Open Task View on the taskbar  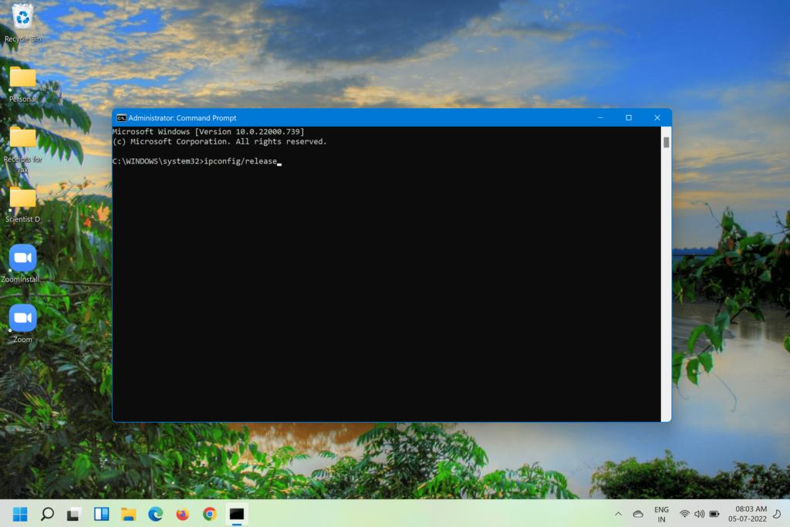(74, 514)
